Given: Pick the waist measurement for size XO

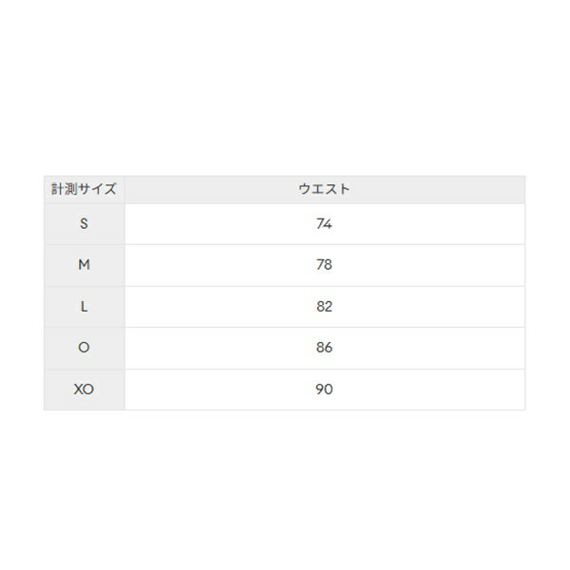Looking at the screenshot, I should click(324, 389).
